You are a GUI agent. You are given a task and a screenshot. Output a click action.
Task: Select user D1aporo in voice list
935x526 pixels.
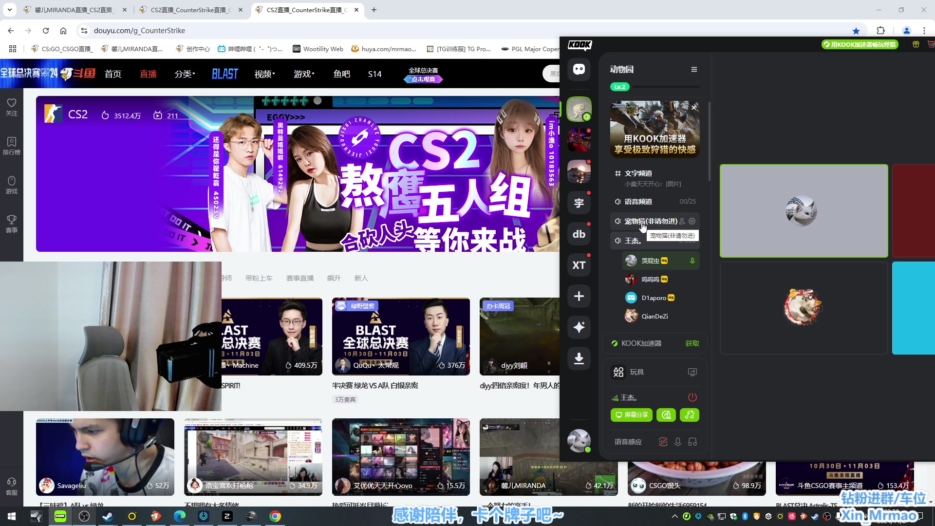(x=661, y=298)
